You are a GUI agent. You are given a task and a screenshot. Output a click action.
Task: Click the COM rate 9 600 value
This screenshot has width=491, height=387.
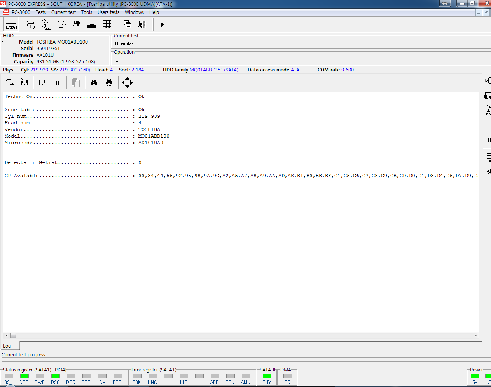(x=348, y=70)
